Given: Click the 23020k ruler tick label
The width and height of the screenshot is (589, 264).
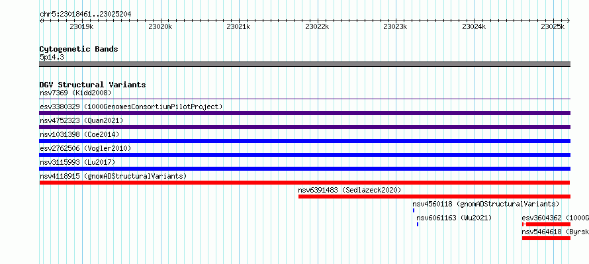Looking at the screenshot, I should click(x=160, y=26).
